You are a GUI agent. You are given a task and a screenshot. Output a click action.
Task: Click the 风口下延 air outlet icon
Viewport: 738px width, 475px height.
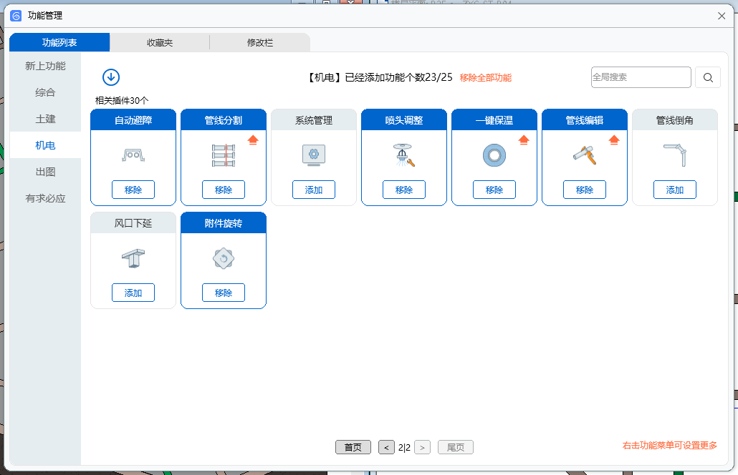point(133,258)
